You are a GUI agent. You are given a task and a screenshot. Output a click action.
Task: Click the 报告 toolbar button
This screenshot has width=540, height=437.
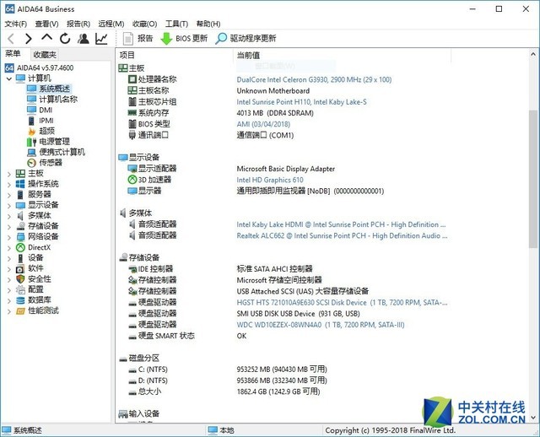click(138, 38)
